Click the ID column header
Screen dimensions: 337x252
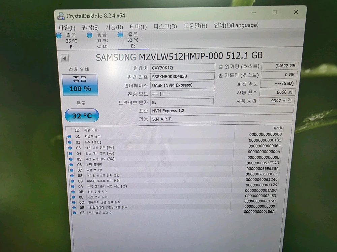77,130
